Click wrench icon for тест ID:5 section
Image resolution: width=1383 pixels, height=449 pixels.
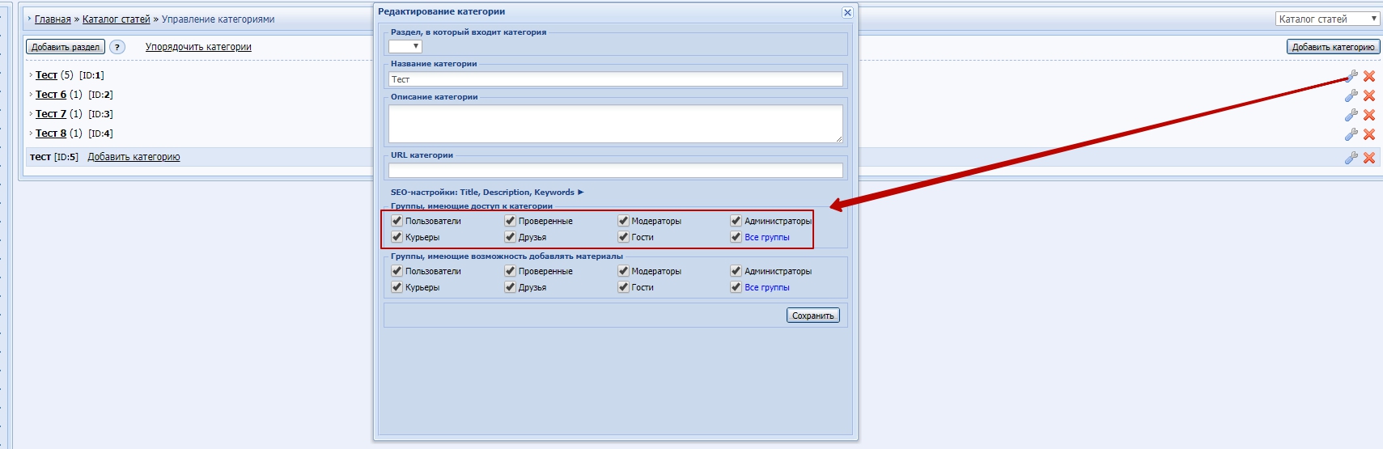pyautogui.click(x=1351, y=158)
